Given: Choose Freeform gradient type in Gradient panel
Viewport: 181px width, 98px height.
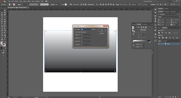Looking at the screenshot, I should coord(146,27).
